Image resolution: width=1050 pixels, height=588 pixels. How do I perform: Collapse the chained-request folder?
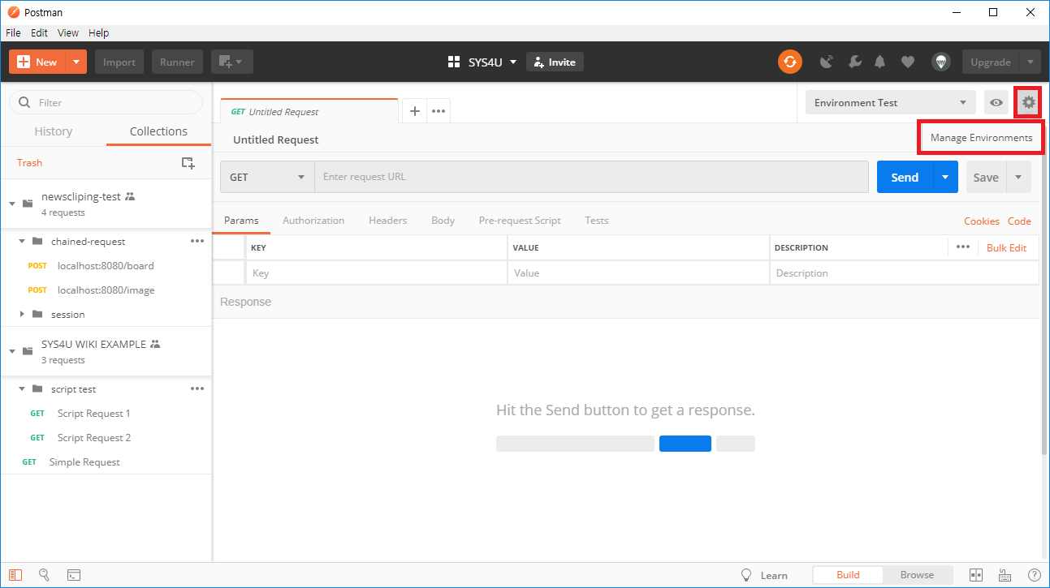point(22,241)
